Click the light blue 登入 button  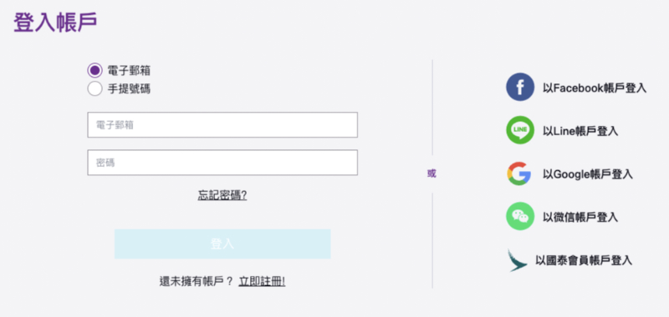tap(222, 244)
